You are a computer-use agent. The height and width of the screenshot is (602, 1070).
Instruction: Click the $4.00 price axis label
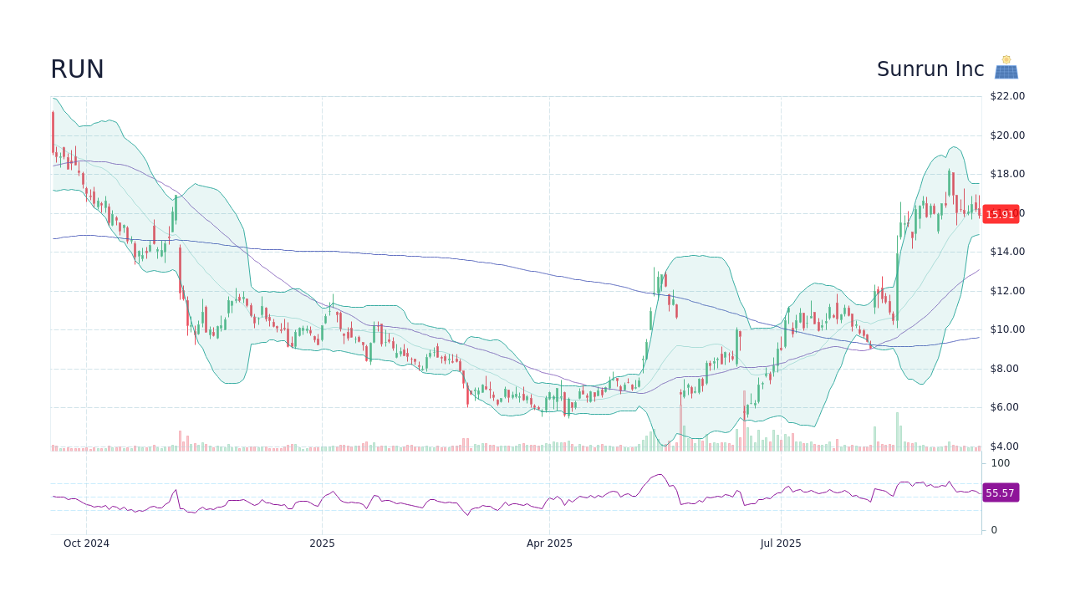(x=1003, y=446)
